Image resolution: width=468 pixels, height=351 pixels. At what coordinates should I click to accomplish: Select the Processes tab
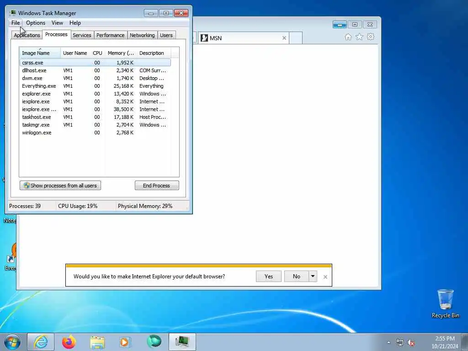(x=56, y=34)
